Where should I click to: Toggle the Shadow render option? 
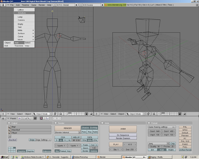(x=85, y=128)
